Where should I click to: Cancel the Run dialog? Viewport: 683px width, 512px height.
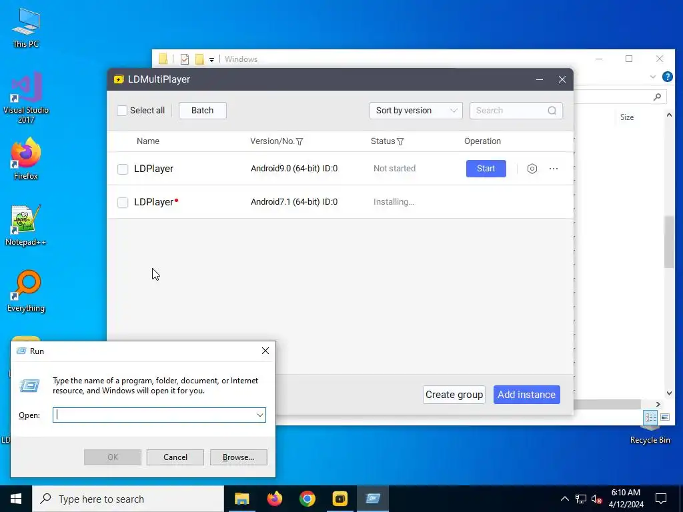click(175, 457)
